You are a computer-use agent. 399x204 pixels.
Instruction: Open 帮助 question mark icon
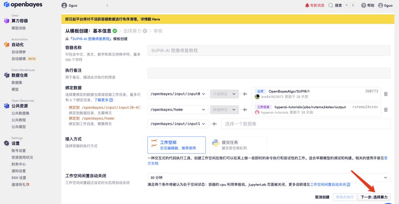click(364, 6)
